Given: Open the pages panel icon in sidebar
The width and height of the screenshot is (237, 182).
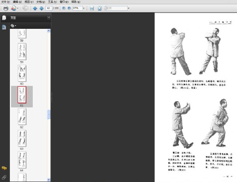Looking at the screenshot, I should tap(4, 27).
